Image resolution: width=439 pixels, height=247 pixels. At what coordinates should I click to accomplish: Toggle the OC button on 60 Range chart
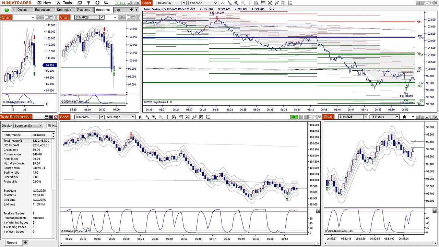pyautogui.click(x=294, y=117)
